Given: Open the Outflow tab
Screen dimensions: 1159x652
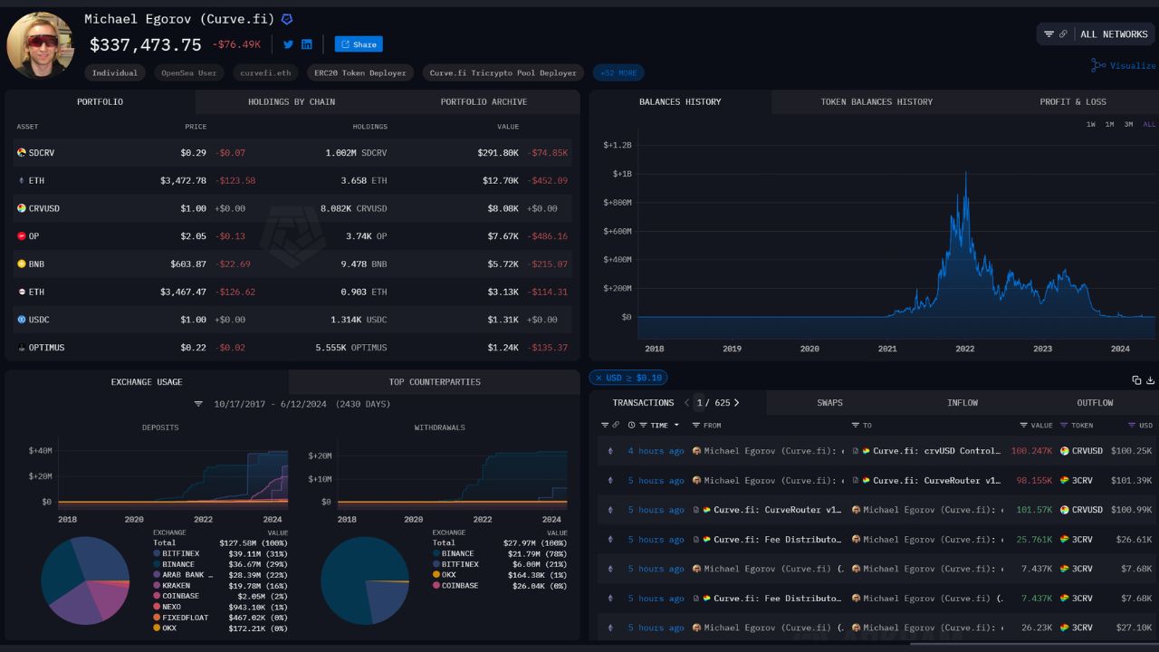Looking at the screenshot, I should [1095, 403].
